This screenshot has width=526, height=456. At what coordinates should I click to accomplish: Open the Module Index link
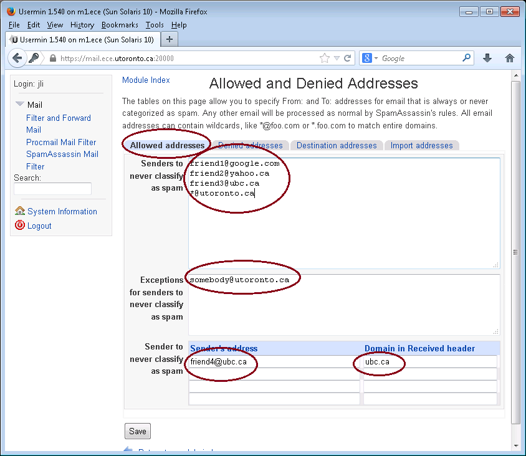coord(146,80)
